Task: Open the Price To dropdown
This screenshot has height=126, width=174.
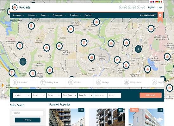Action: coord(86,95)
